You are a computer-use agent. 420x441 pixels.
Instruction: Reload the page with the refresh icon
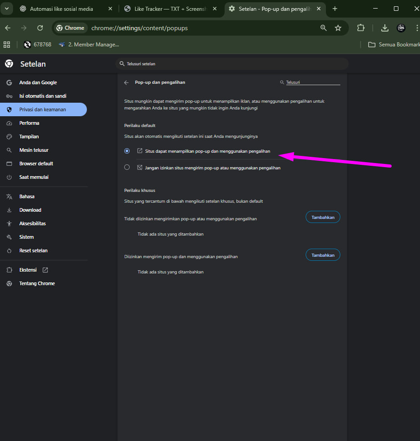coord(40,28)
